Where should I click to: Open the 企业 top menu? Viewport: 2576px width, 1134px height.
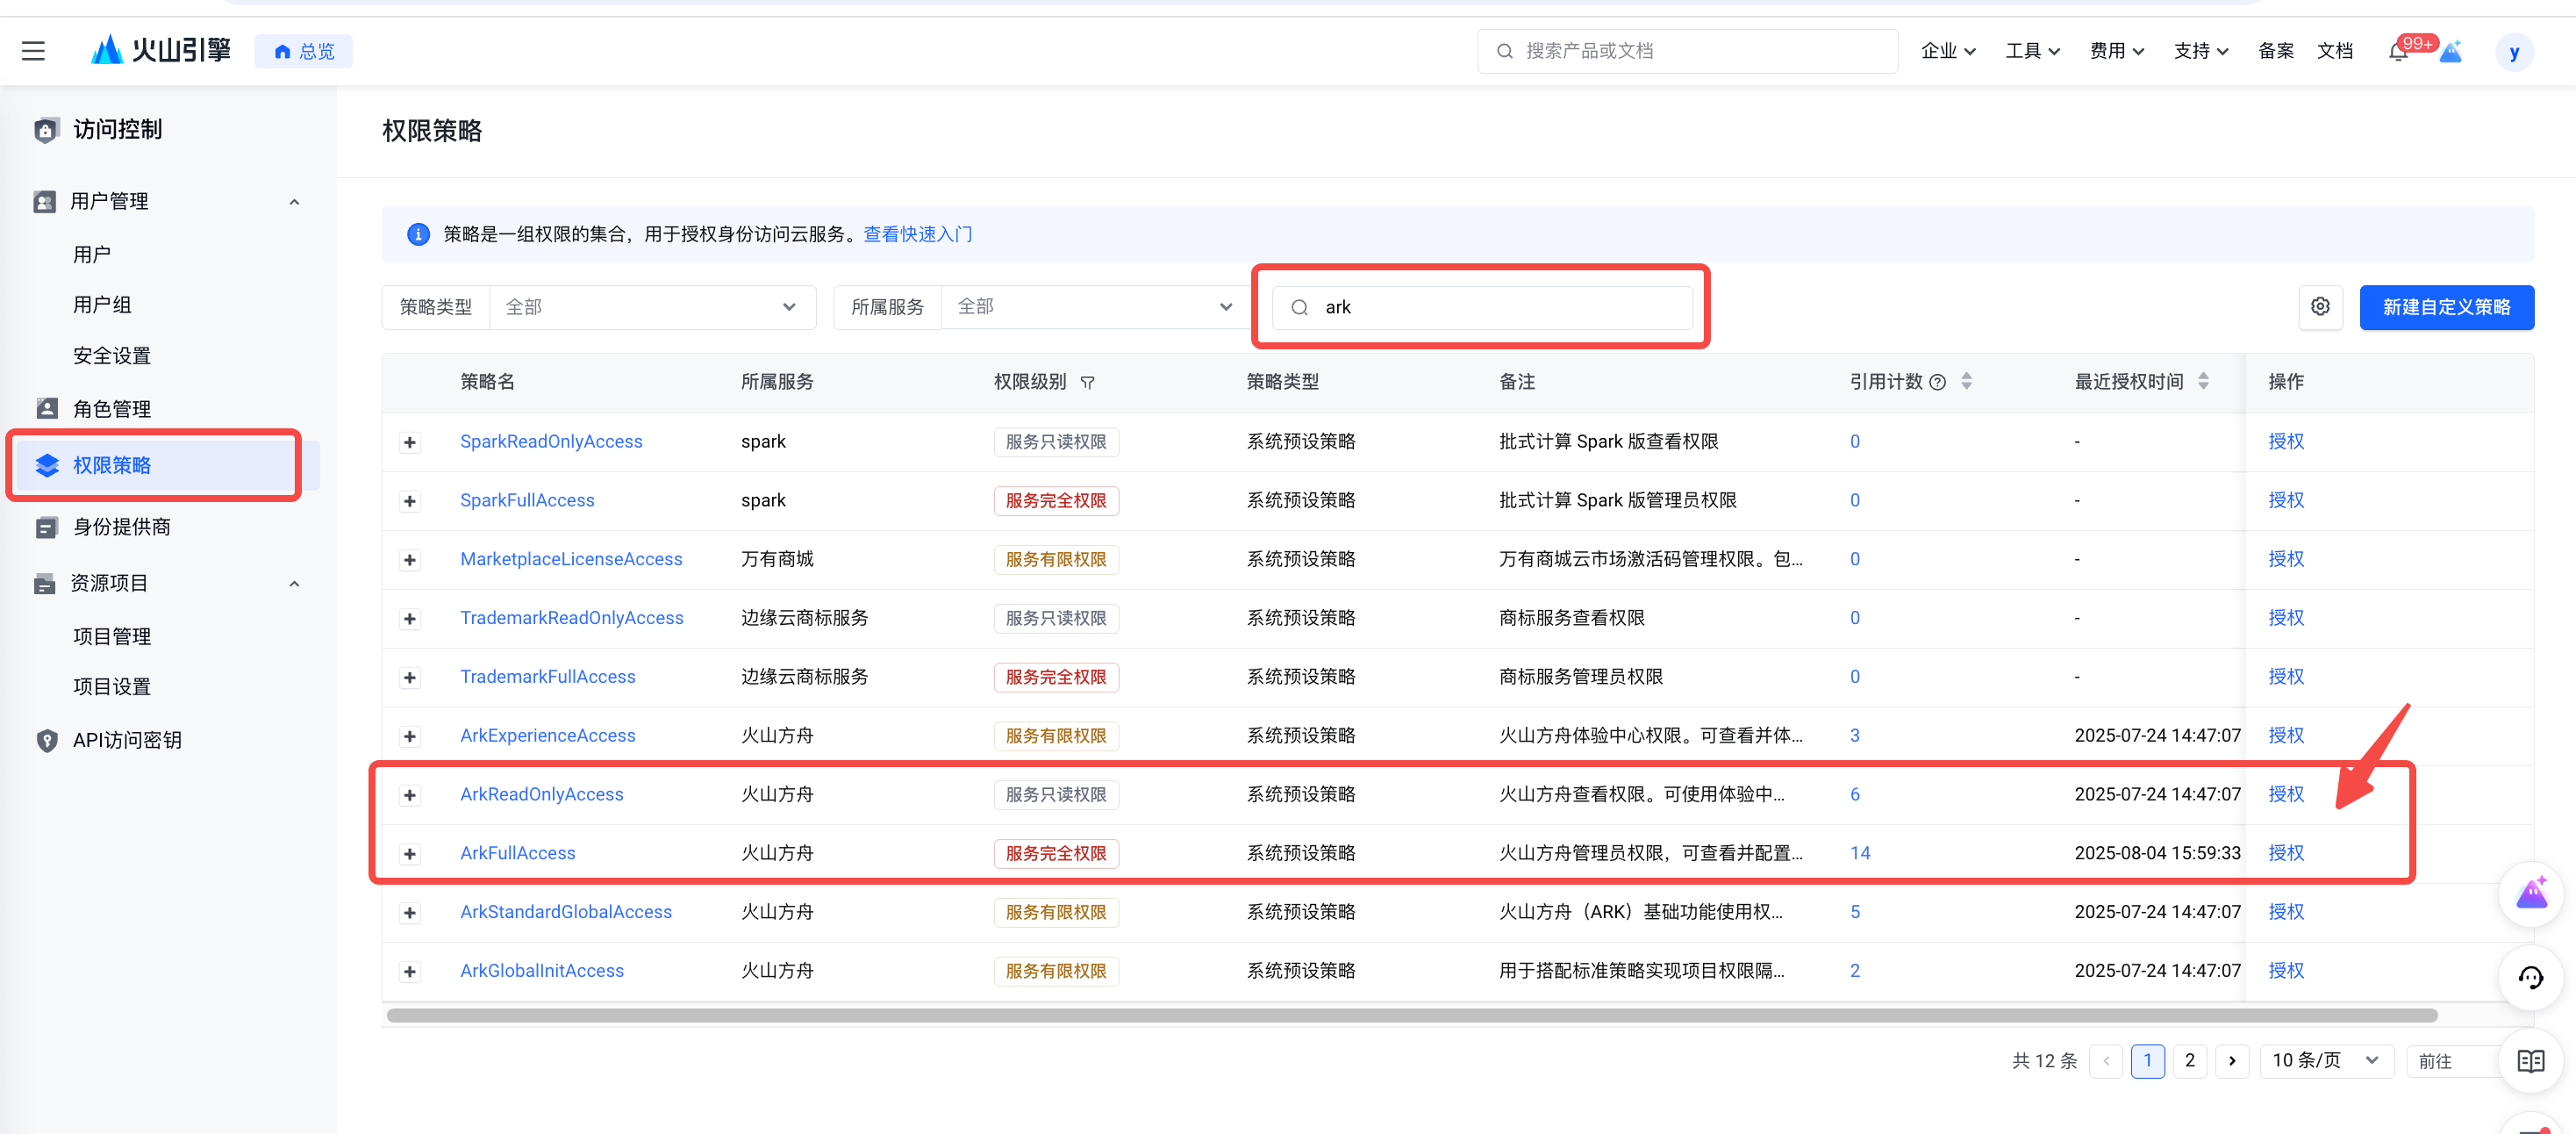1947,51
